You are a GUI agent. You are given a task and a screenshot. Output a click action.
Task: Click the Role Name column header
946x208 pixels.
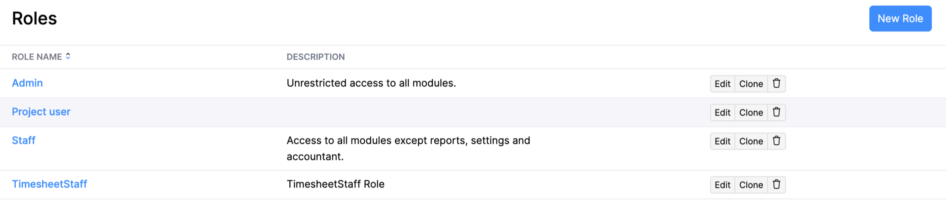(x=37, y=57)
